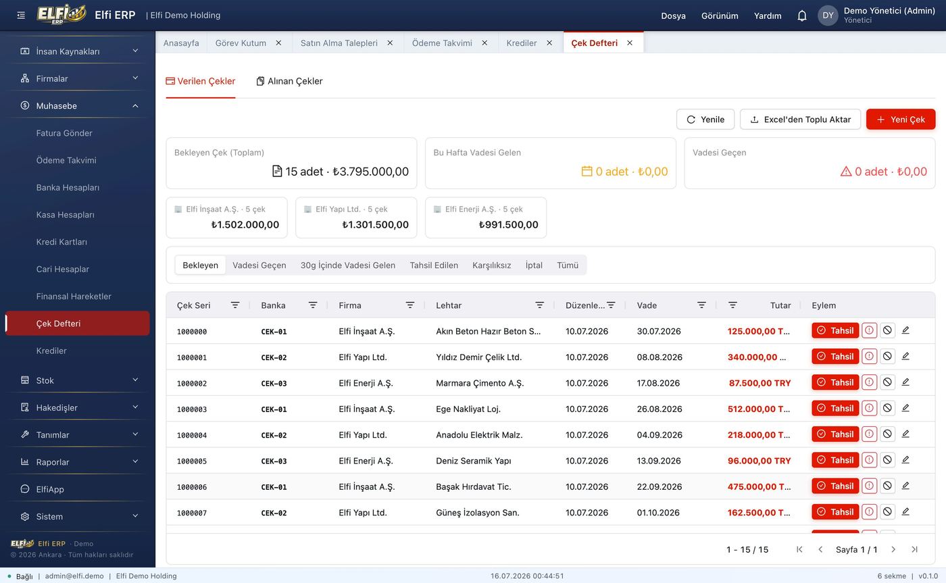The height and width of the screenshot is (583, 946).
Task: Select the Tahsil Edilen filter segment
Action: point(434,265)
